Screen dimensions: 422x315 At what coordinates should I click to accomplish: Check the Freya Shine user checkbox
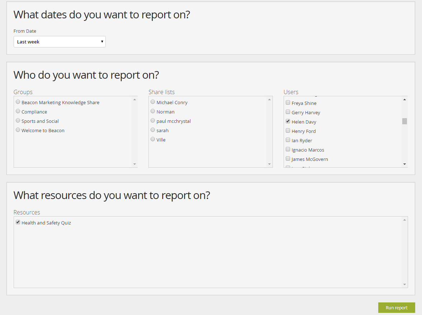click(x=288, y=103)
